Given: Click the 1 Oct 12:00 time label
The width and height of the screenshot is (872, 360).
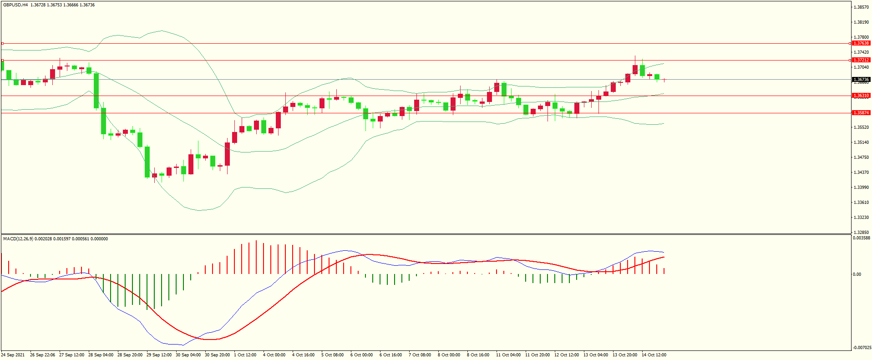Looking at the screenshot, I should (245, 355).
